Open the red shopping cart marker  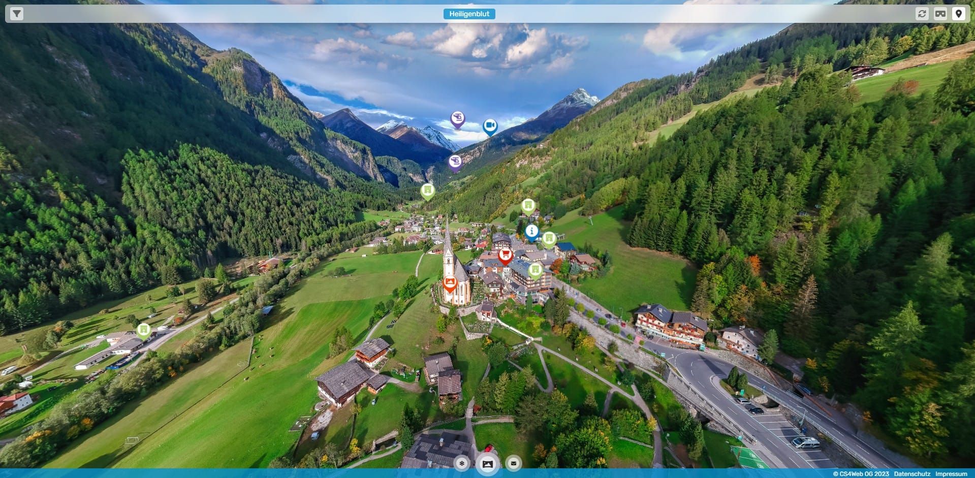(505, 255)
